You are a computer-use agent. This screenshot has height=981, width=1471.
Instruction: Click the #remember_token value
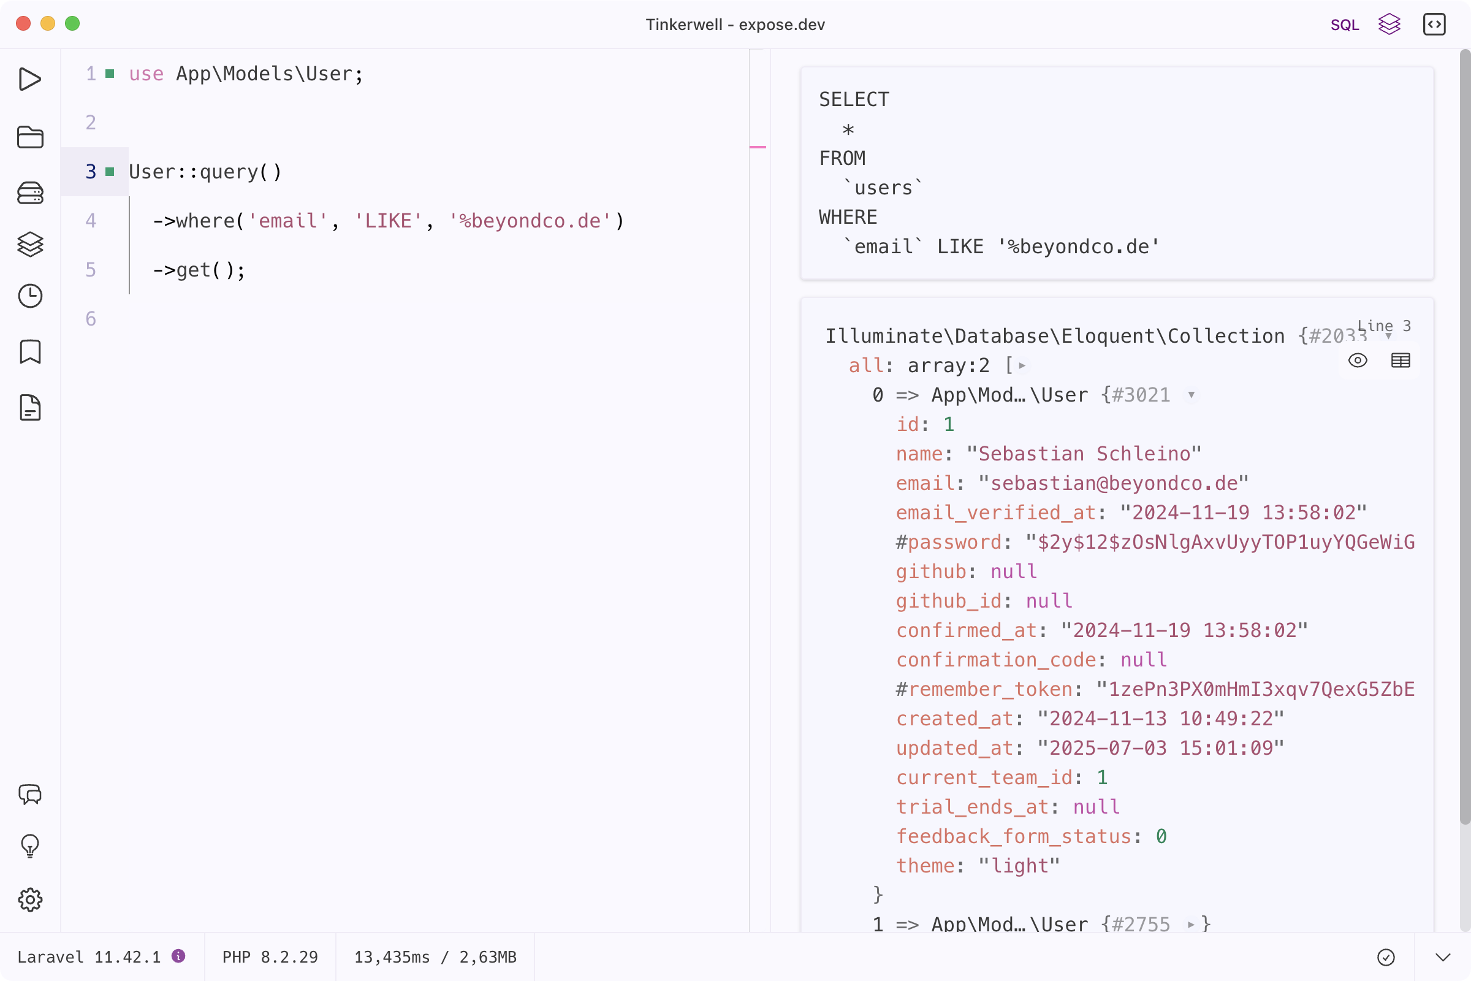pyautogui.click(x=1255, y=689)
